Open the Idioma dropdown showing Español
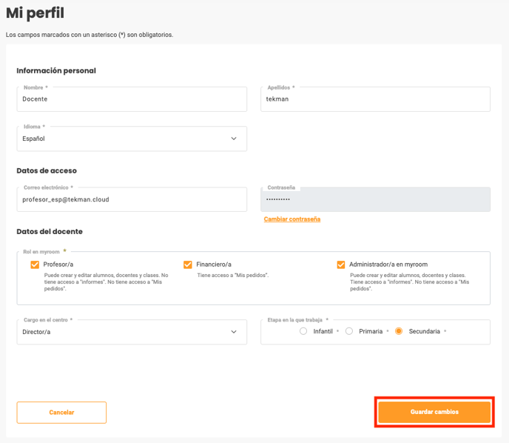509x443 pixels. click(132, 139)
